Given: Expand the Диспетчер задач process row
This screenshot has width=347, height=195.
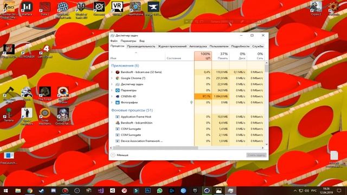Looking at the screenshot, I should [x=112, y=84].
